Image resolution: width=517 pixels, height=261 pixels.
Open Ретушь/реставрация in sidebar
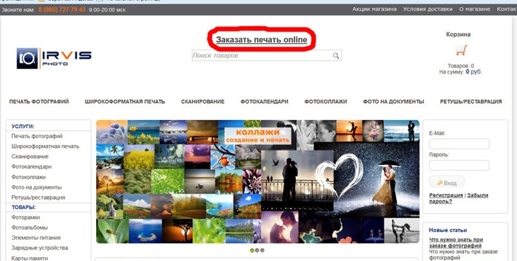click(x=38, y=197)
